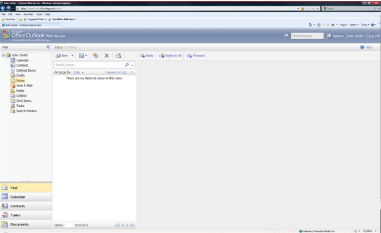381x233 pixels.
Task: Forward the selected message
Action: pyautogui.click(x=196, y=56)
